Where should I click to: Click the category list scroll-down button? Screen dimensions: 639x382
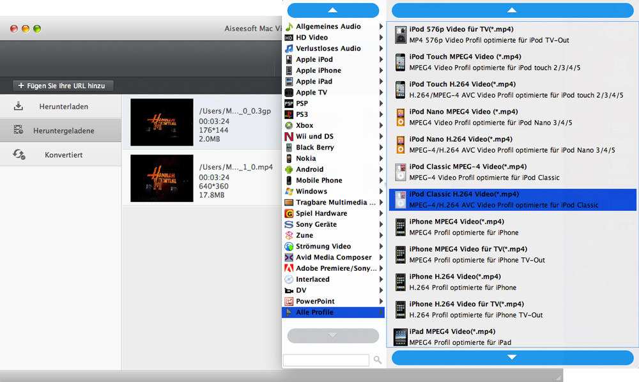tap(333, 335)
